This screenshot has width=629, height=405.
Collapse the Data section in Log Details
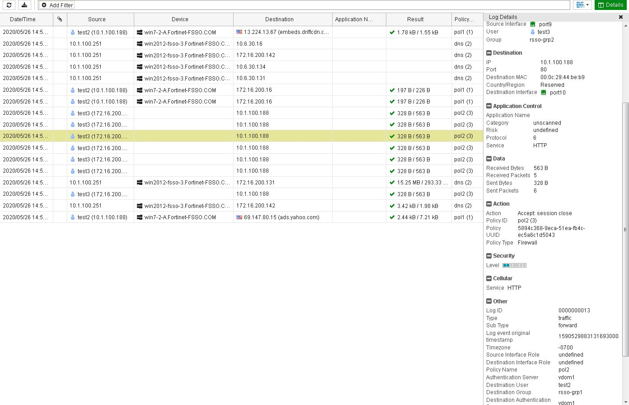coord(489,159)
